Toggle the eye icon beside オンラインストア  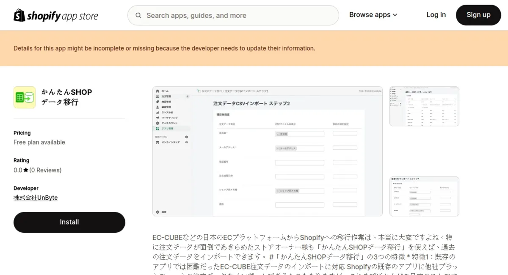coord(187,142)
